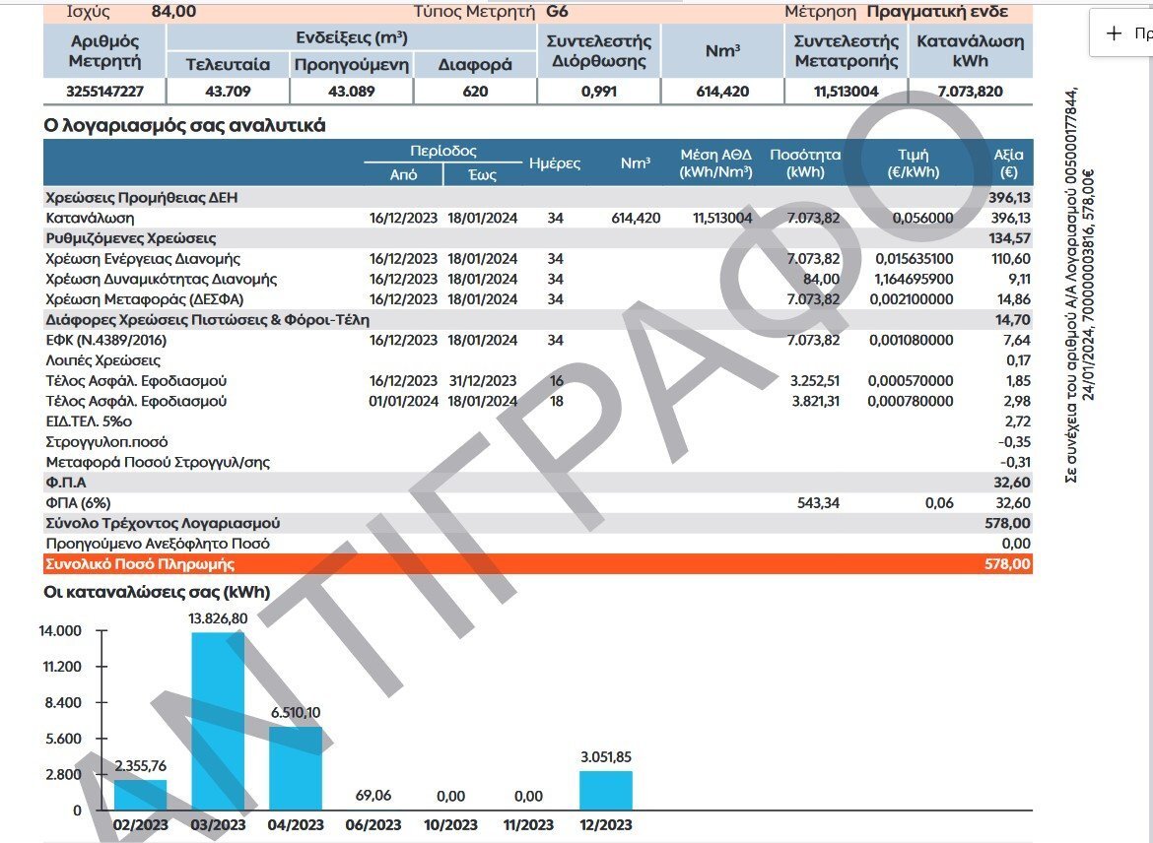Click the Κατανάλωση row label
This screenshot has width=1153, height=843.
[x=90, y=219]
